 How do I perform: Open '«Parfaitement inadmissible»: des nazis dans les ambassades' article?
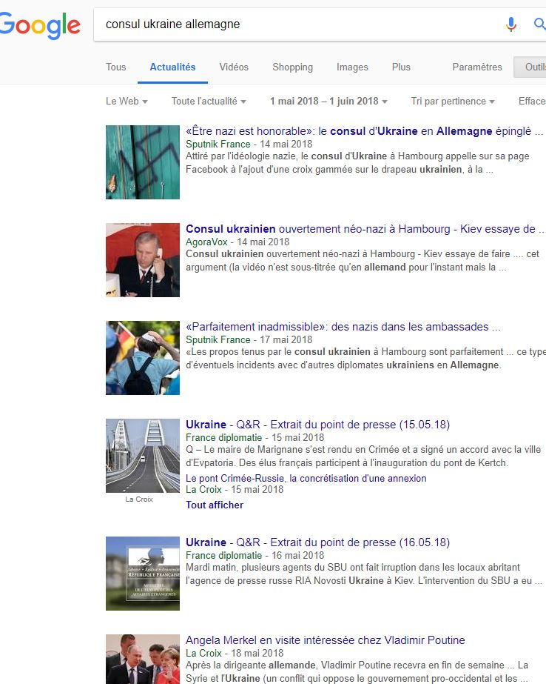(x=343, y=327)
